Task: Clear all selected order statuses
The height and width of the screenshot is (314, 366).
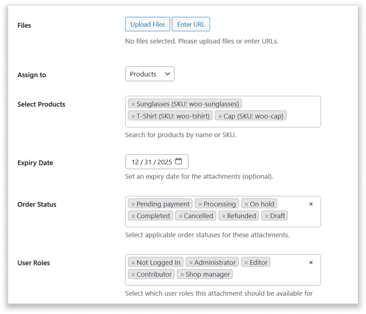Action: 311,204
